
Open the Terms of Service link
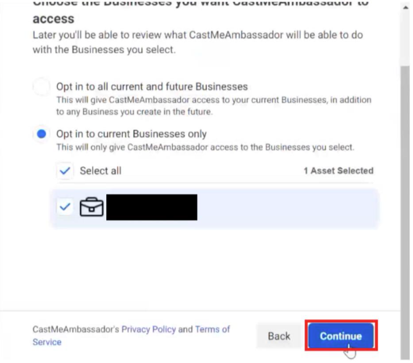coord(212,330)
